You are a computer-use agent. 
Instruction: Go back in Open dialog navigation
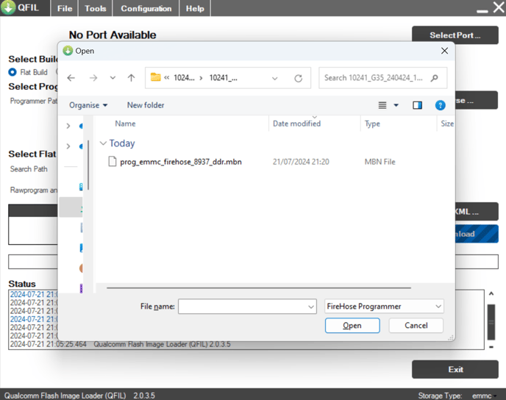click(x=71, y=78)
